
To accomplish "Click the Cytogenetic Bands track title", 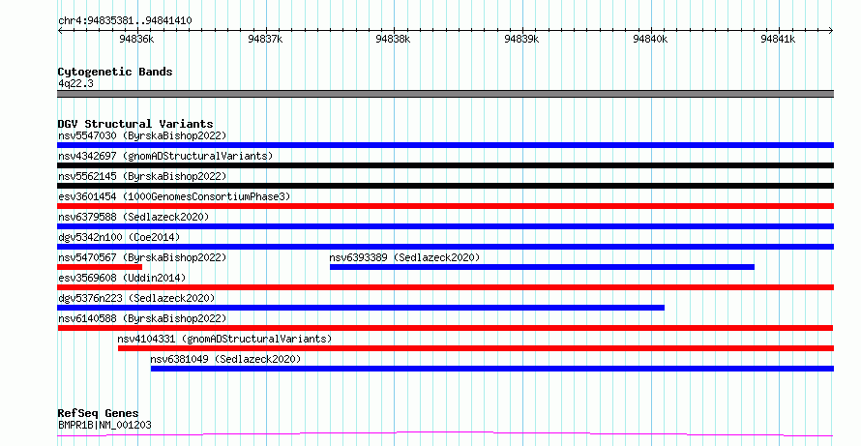I will point(115,72).
